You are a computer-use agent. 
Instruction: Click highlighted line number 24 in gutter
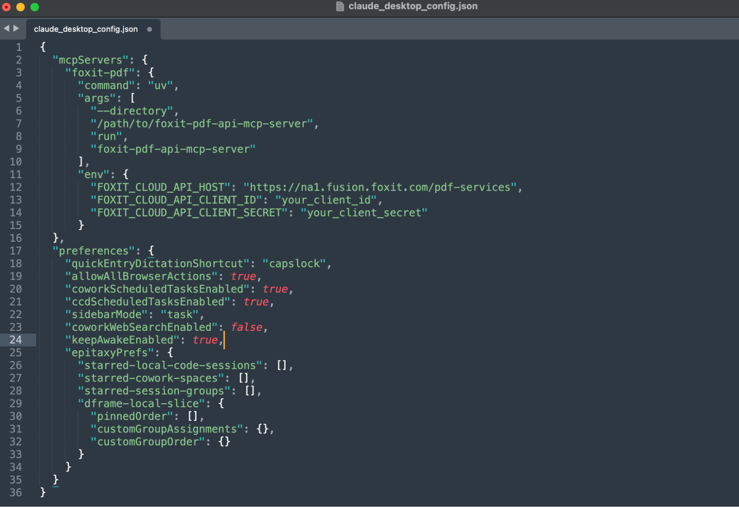coord(16,340)
